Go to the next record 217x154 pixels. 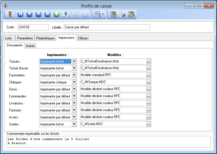click(x=38, y=14)
